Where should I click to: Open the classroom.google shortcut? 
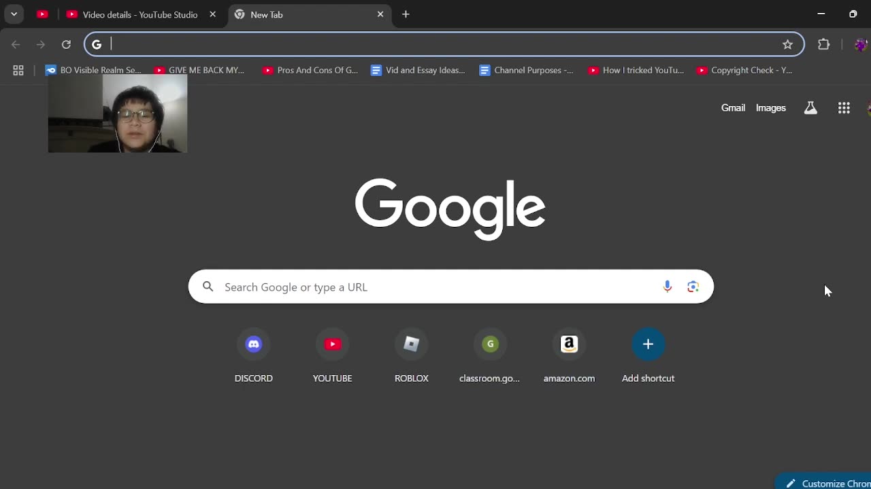coord(490,356)
